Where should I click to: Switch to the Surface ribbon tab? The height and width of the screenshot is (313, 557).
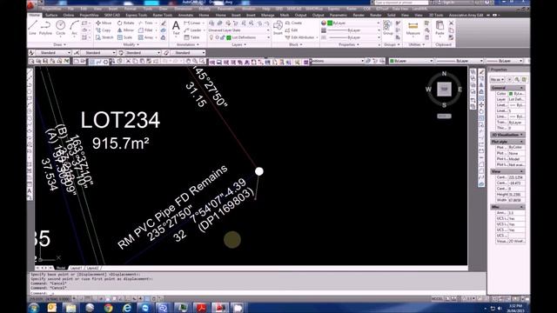point(51,16)
